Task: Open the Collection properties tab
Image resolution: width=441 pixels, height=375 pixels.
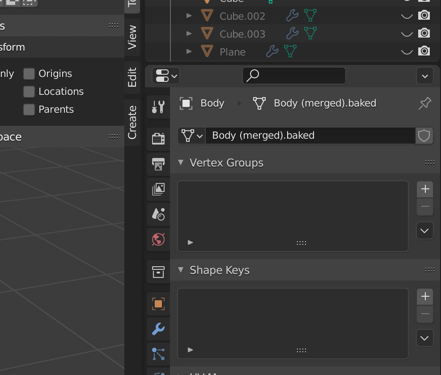Action: click(x=158, y=272)
